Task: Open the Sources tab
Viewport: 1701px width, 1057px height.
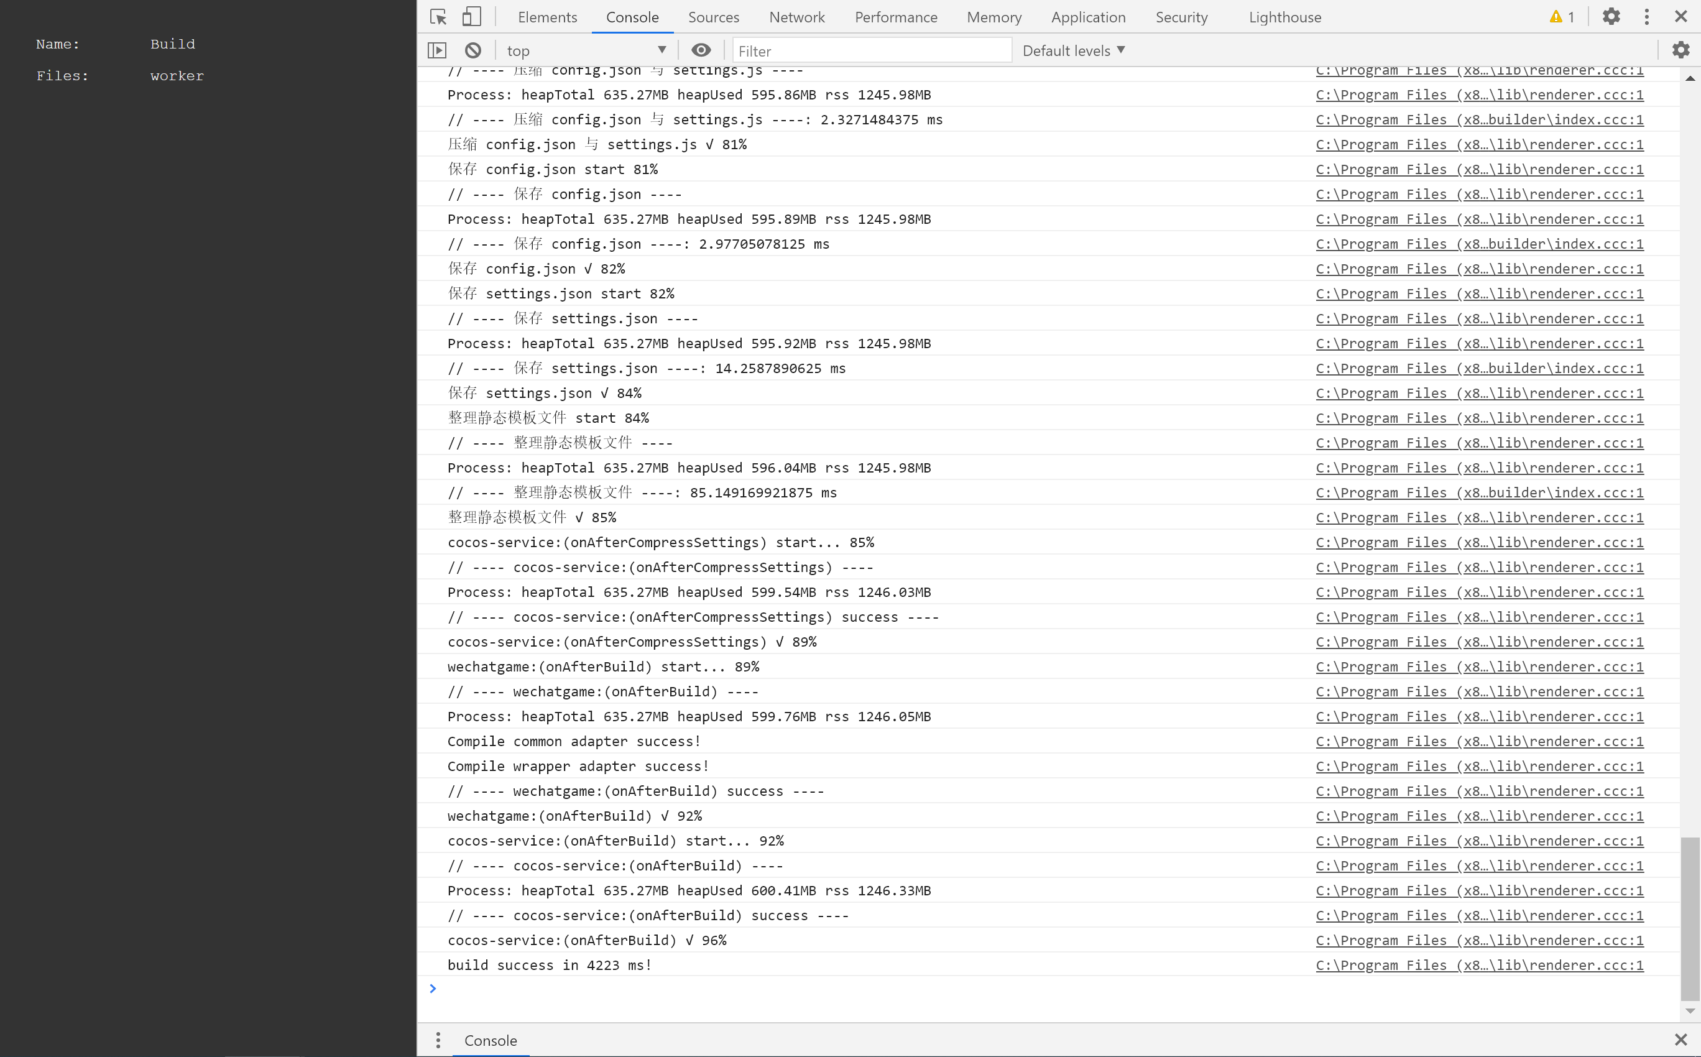Action: pyautogui.click(x=713, y=17)
